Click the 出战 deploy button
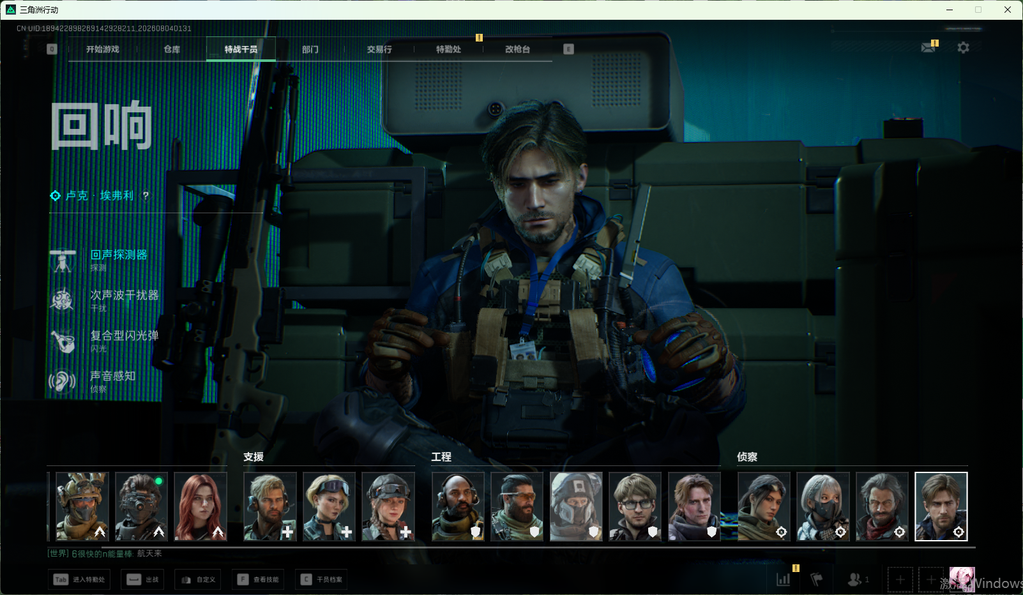This screenshot has width=1023, height=595. tap(142, 580)
